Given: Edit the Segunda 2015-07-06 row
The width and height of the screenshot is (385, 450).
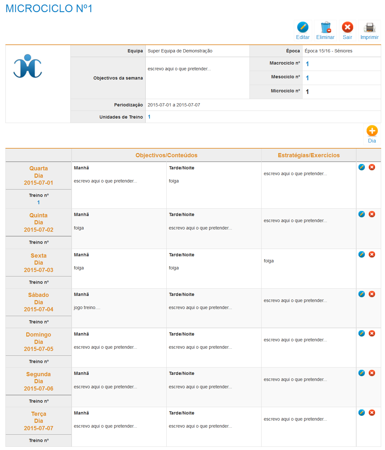Looking at the screenshot, I should pos(362,373).
